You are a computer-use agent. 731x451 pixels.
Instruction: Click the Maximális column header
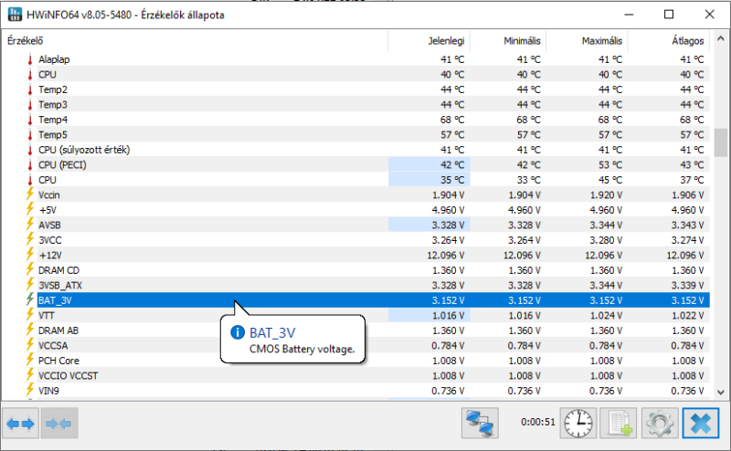[587, 41]
